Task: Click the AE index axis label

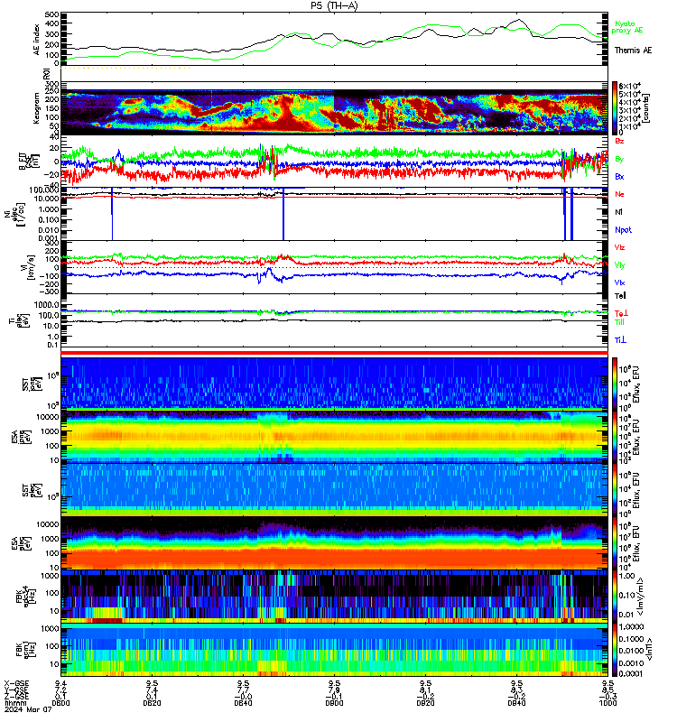Action: coord(37,40)
